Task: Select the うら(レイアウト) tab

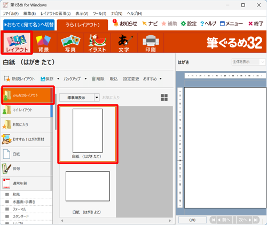Action: pyautogui.click(x=82, y=25)
